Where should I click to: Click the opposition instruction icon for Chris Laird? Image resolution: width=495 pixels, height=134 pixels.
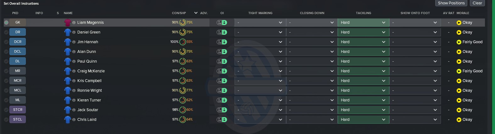tap(222, 120)
